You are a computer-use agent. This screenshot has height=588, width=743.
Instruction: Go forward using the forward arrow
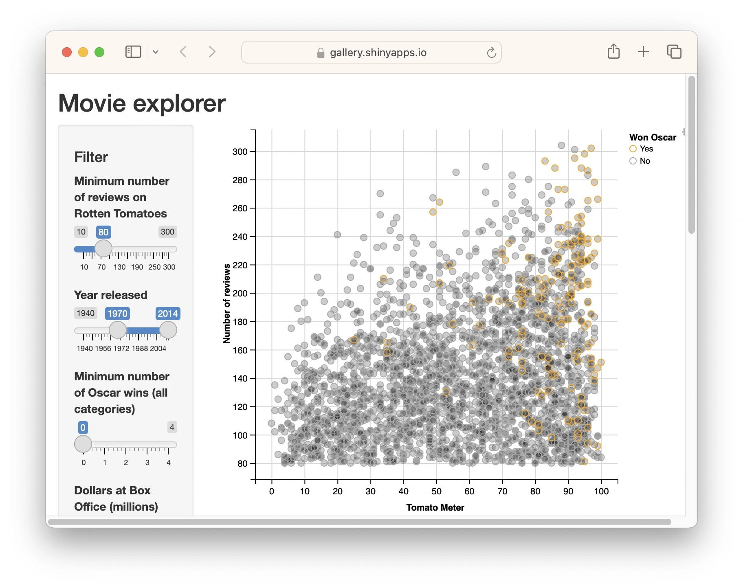[x=212, y=52]
